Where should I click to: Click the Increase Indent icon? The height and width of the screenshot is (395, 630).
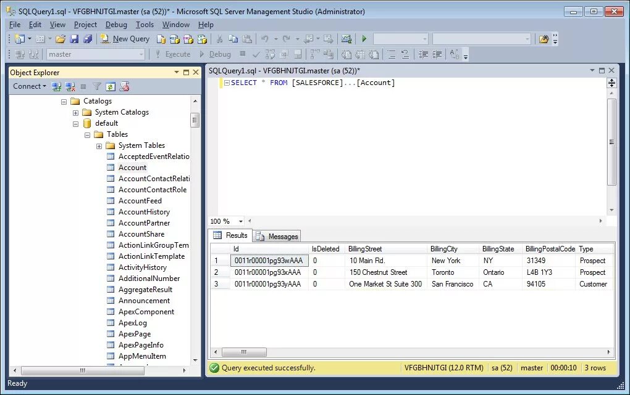point(437,54)
